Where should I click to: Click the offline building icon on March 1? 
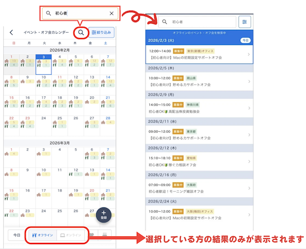pos(7,154)
